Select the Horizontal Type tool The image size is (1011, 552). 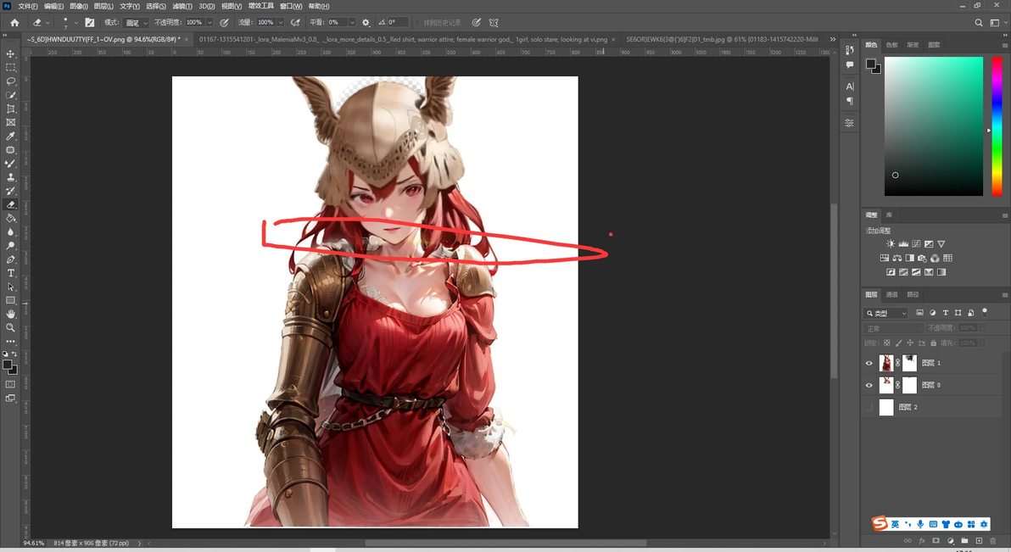(10, 273)
